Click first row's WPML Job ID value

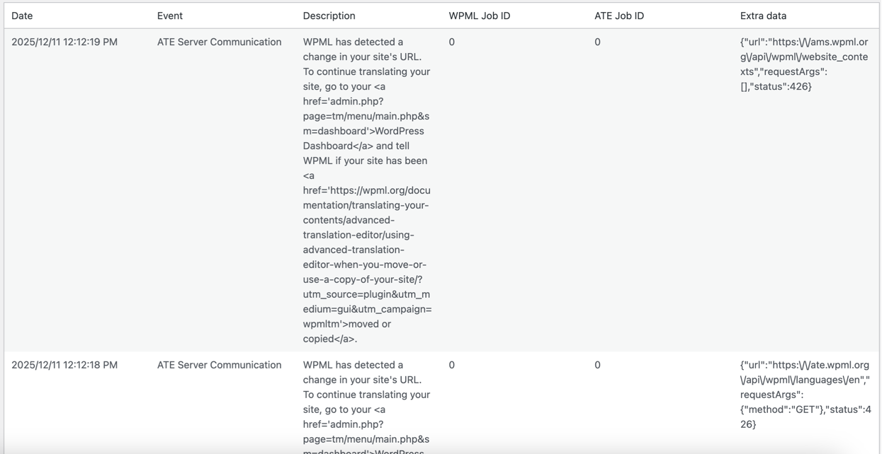(452, 42)
